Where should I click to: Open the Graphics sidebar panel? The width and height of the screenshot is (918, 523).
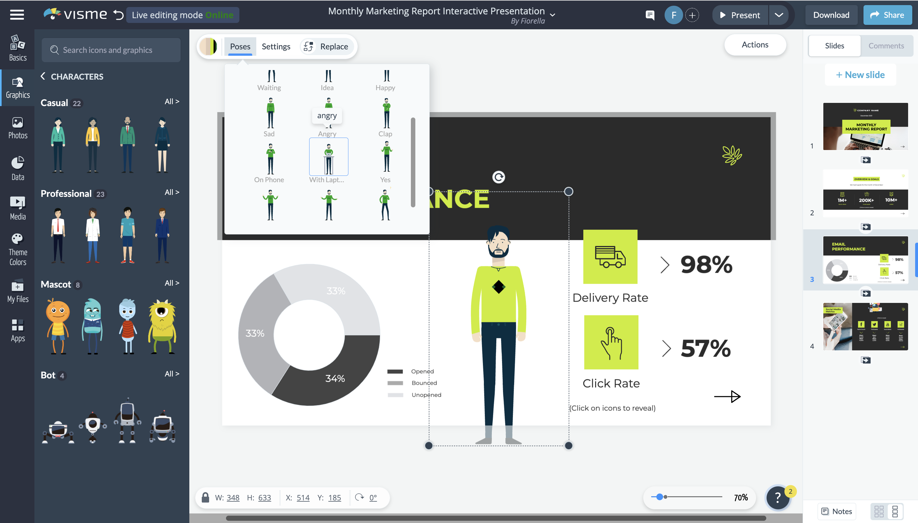pos(18,88)
